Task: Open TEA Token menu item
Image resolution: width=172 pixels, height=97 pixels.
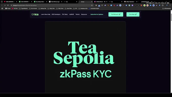Action: point(65,14)
